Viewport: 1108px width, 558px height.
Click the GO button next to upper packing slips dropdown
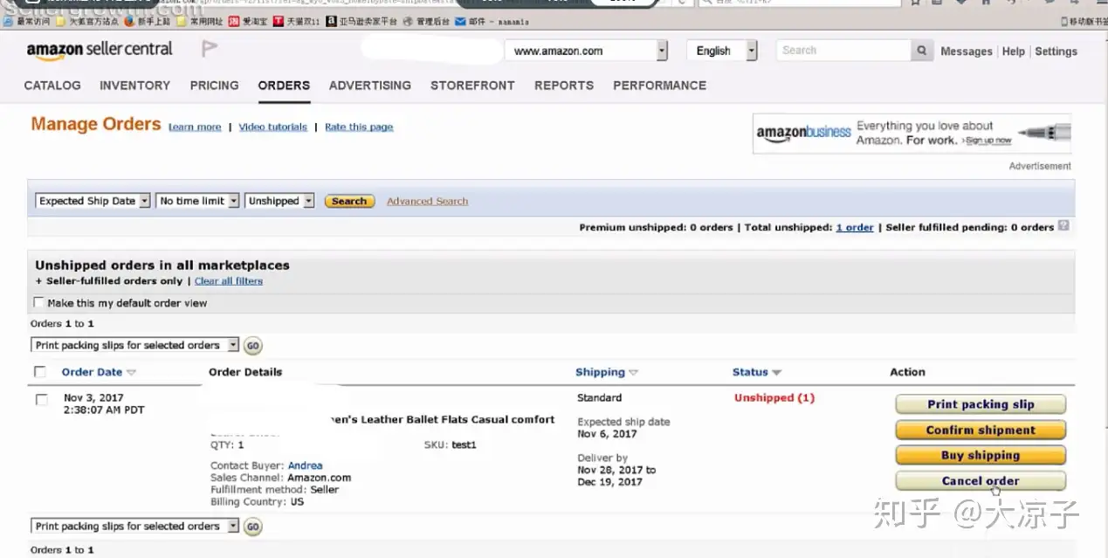coord(252,346)
